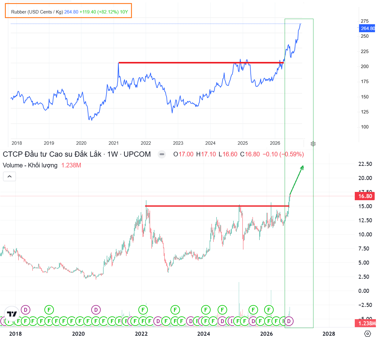Click the 0.00 price axis label

(364, 291)
